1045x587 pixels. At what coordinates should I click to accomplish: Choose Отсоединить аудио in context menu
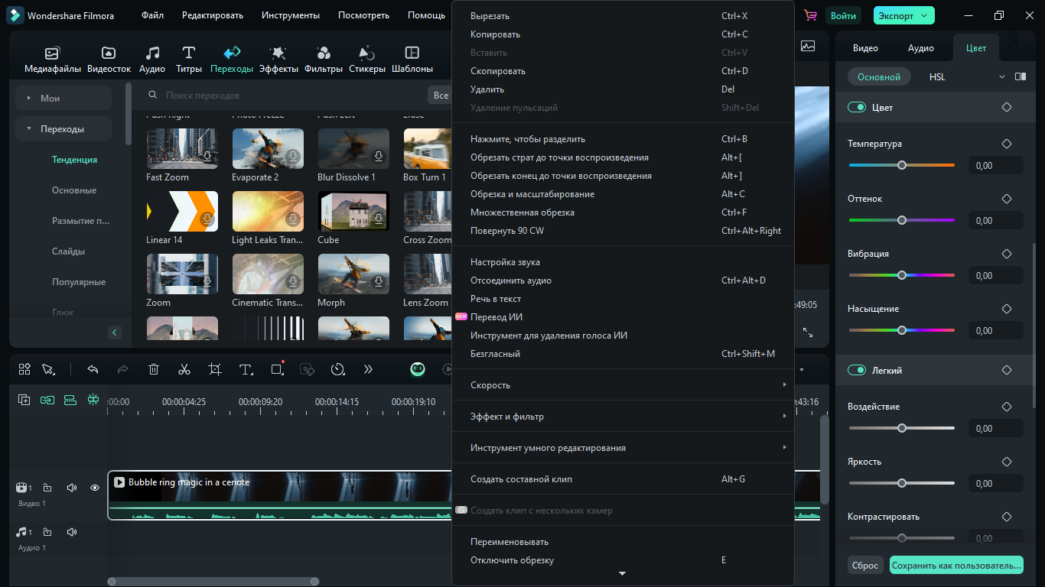pos(622,281)
